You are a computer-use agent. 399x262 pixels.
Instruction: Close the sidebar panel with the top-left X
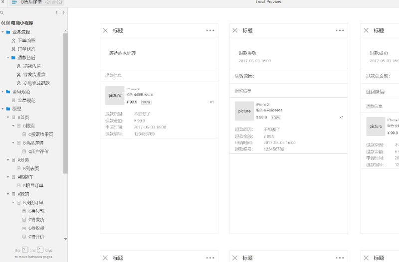[x=2, y=1]
